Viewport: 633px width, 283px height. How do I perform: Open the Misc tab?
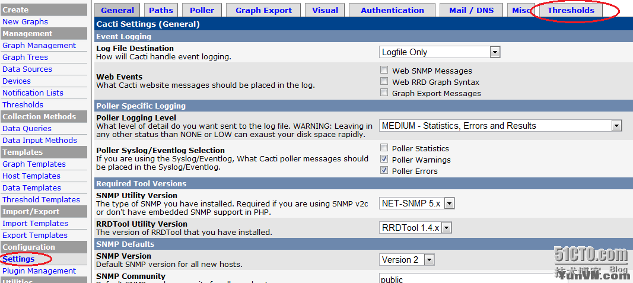tap(521, 11)
